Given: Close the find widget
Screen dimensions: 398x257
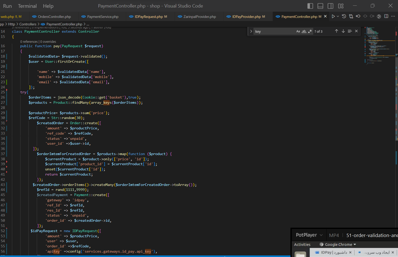Looking at the screenshot, I should (x=356, y=31).
